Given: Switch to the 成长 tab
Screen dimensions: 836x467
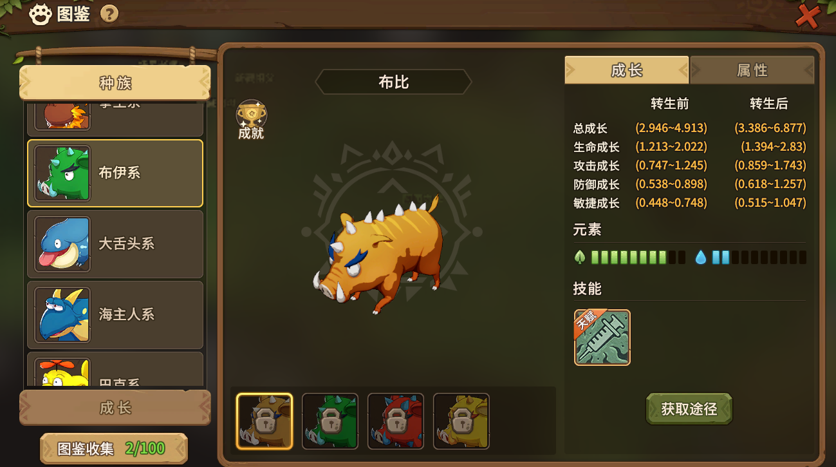Looking at the screenshot, I should (627, 70).
